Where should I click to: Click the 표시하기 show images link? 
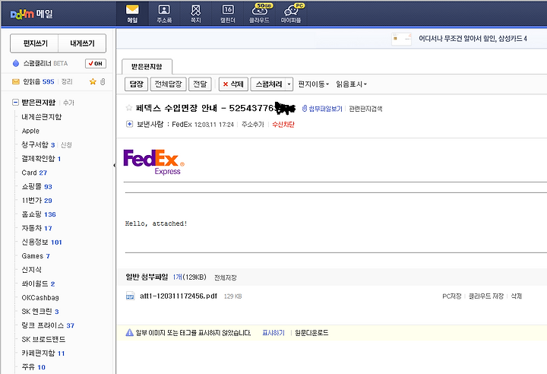(x=273, y=333)
